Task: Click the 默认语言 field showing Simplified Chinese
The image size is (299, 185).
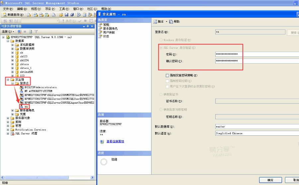Action: coord(257,133)
